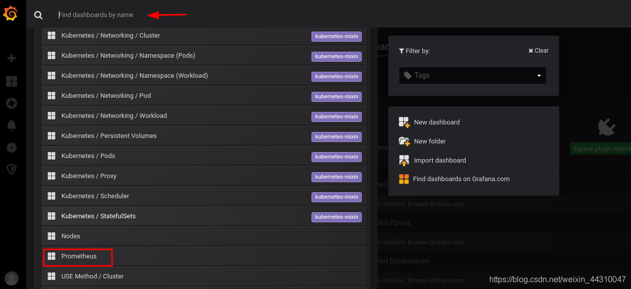Viewport: 631px width, 289px height.
Task: Click the dashboard icon beside Kubernetes / Proxy
Action: pos(51,176)
